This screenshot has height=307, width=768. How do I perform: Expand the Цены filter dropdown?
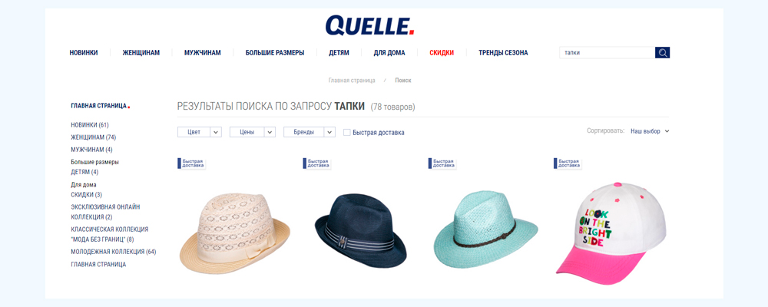[x=252, y=132]
